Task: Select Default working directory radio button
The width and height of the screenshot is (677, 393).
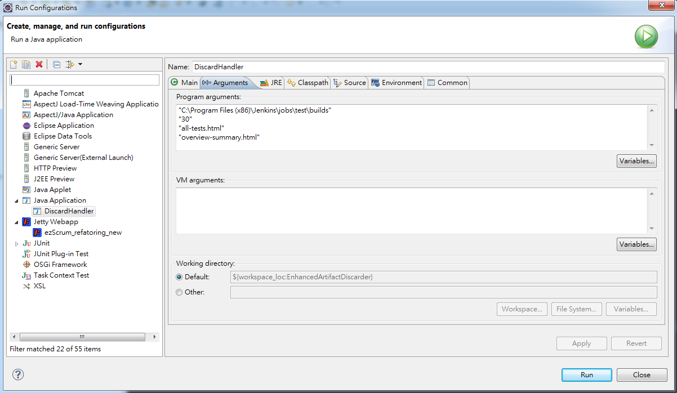Action: tap(180, 277)
